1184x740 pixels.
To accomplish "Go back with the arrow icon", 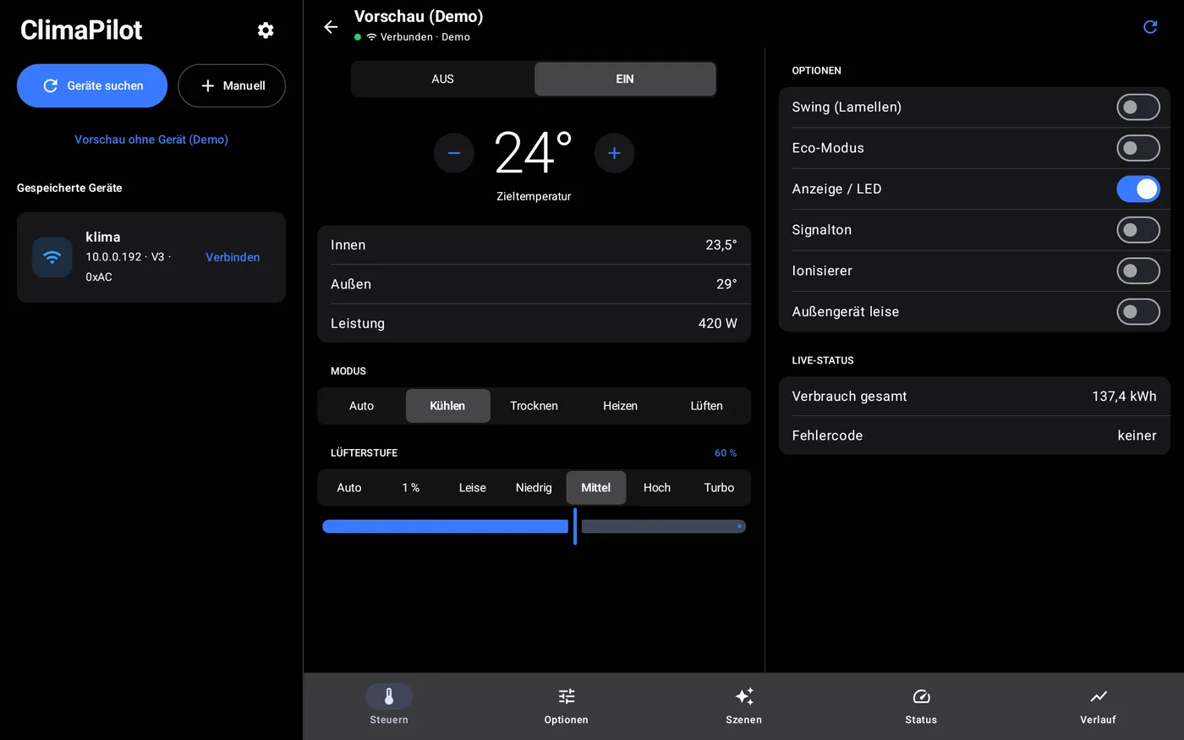I will click(331, 27).
